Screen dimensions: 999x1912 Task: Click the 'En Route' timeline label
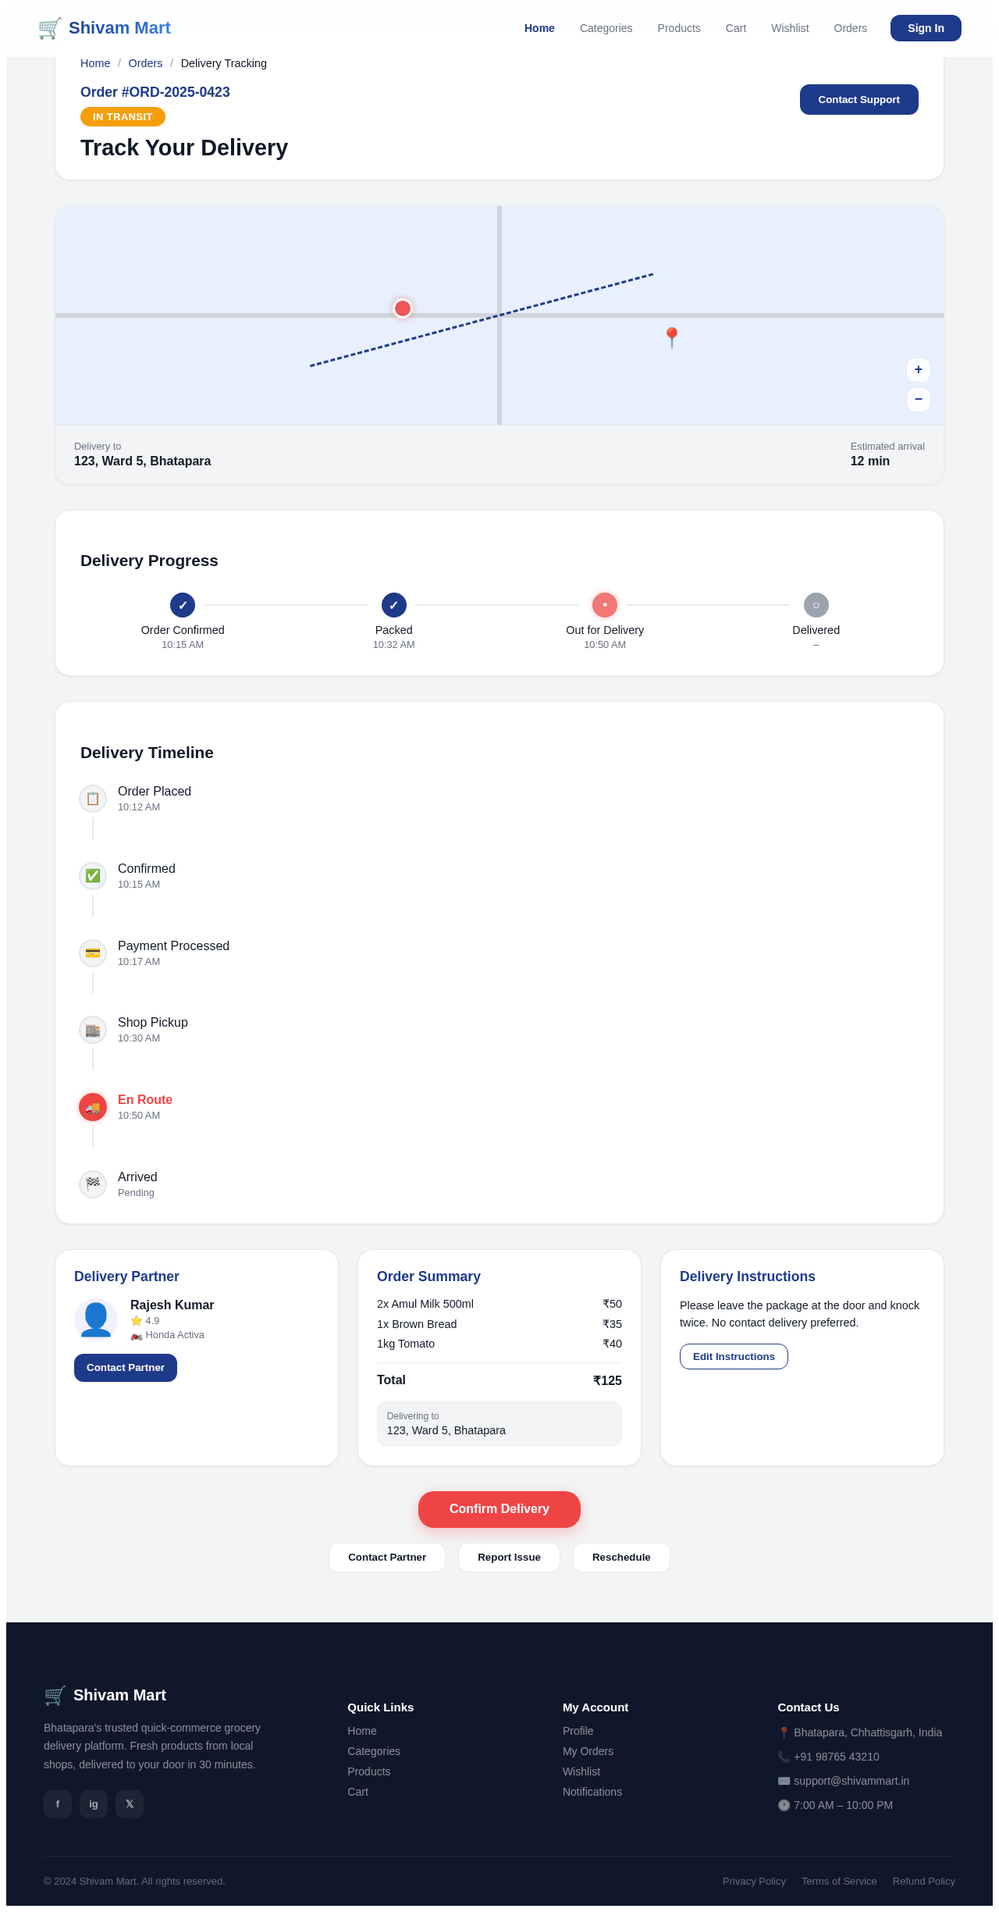point(145,1100)
